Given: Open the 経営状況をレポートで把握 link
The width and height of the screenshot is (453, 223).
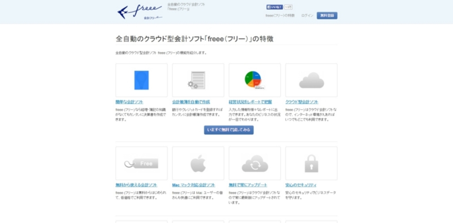Looking at the screenshot, I should (x=250, y=102).
